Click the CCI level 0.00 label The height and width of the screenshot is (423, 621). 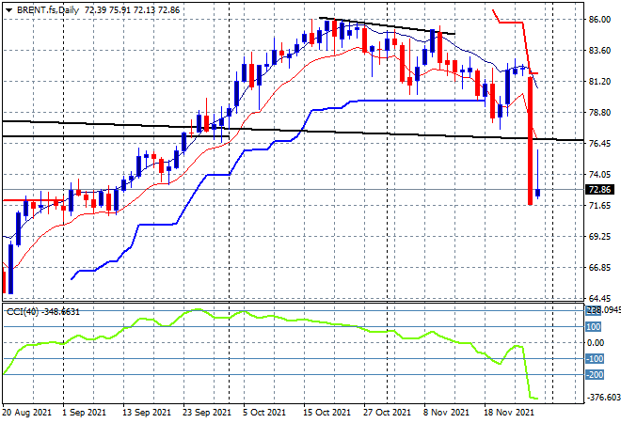[x=596, y=343]
